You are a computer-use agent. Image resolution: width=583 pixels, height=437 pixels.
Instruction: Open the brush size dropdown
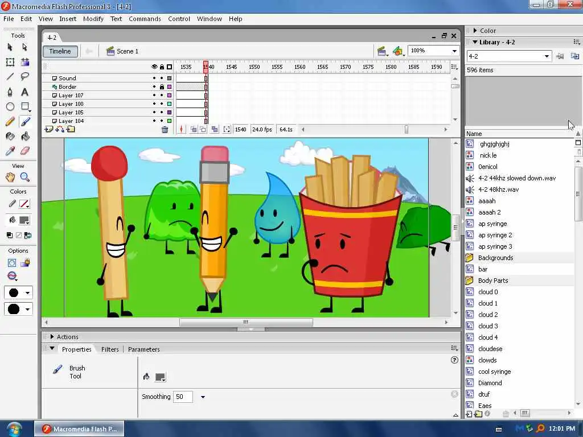coord(27,293)
